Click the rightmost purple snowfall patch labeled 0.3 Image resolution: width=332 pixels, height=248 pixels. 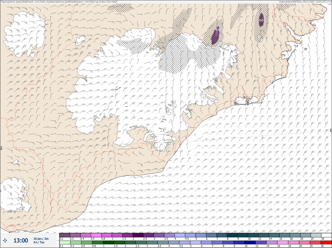point(261,20)
